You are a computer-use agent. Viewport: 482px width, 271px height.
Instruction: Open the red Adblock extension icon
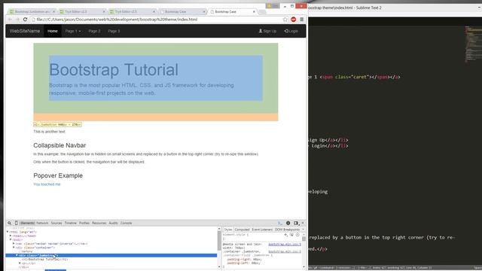coord(293,20)
